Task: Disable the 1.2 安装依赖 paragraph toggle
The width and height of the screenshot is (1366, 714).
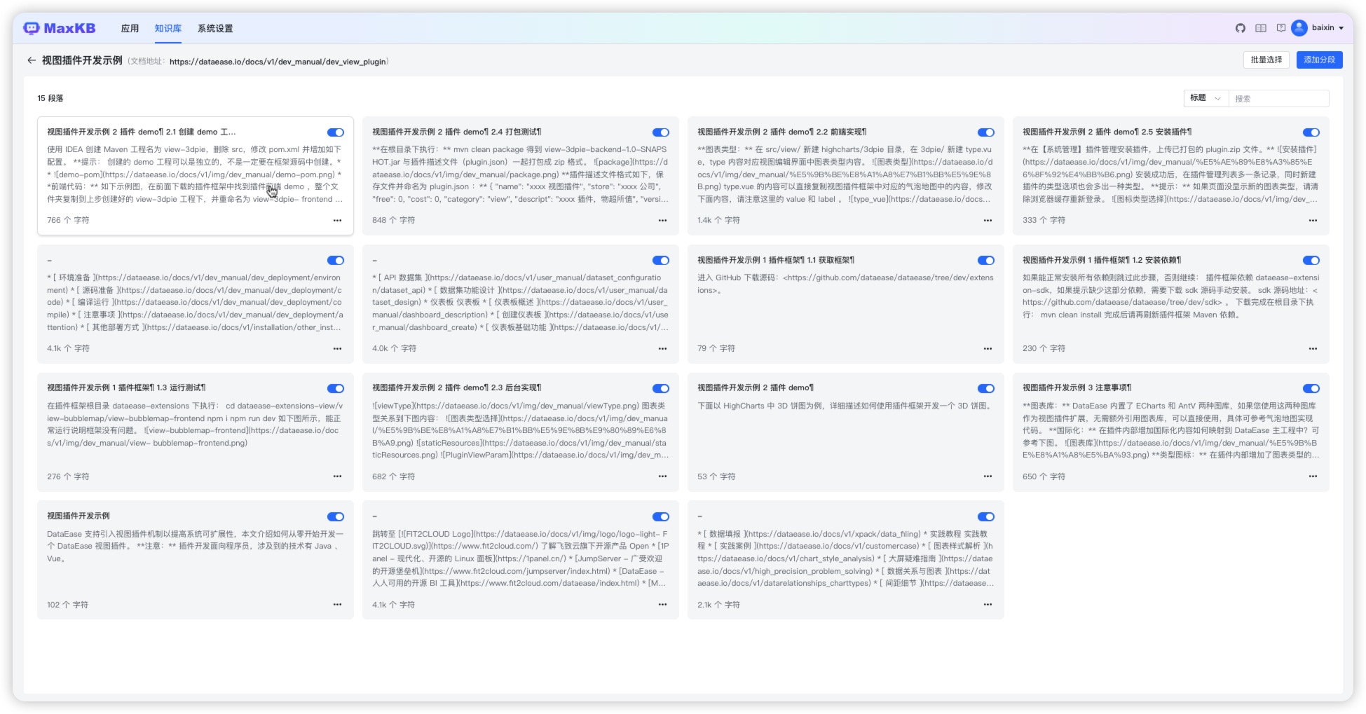Action: [x=1310, y=260]
